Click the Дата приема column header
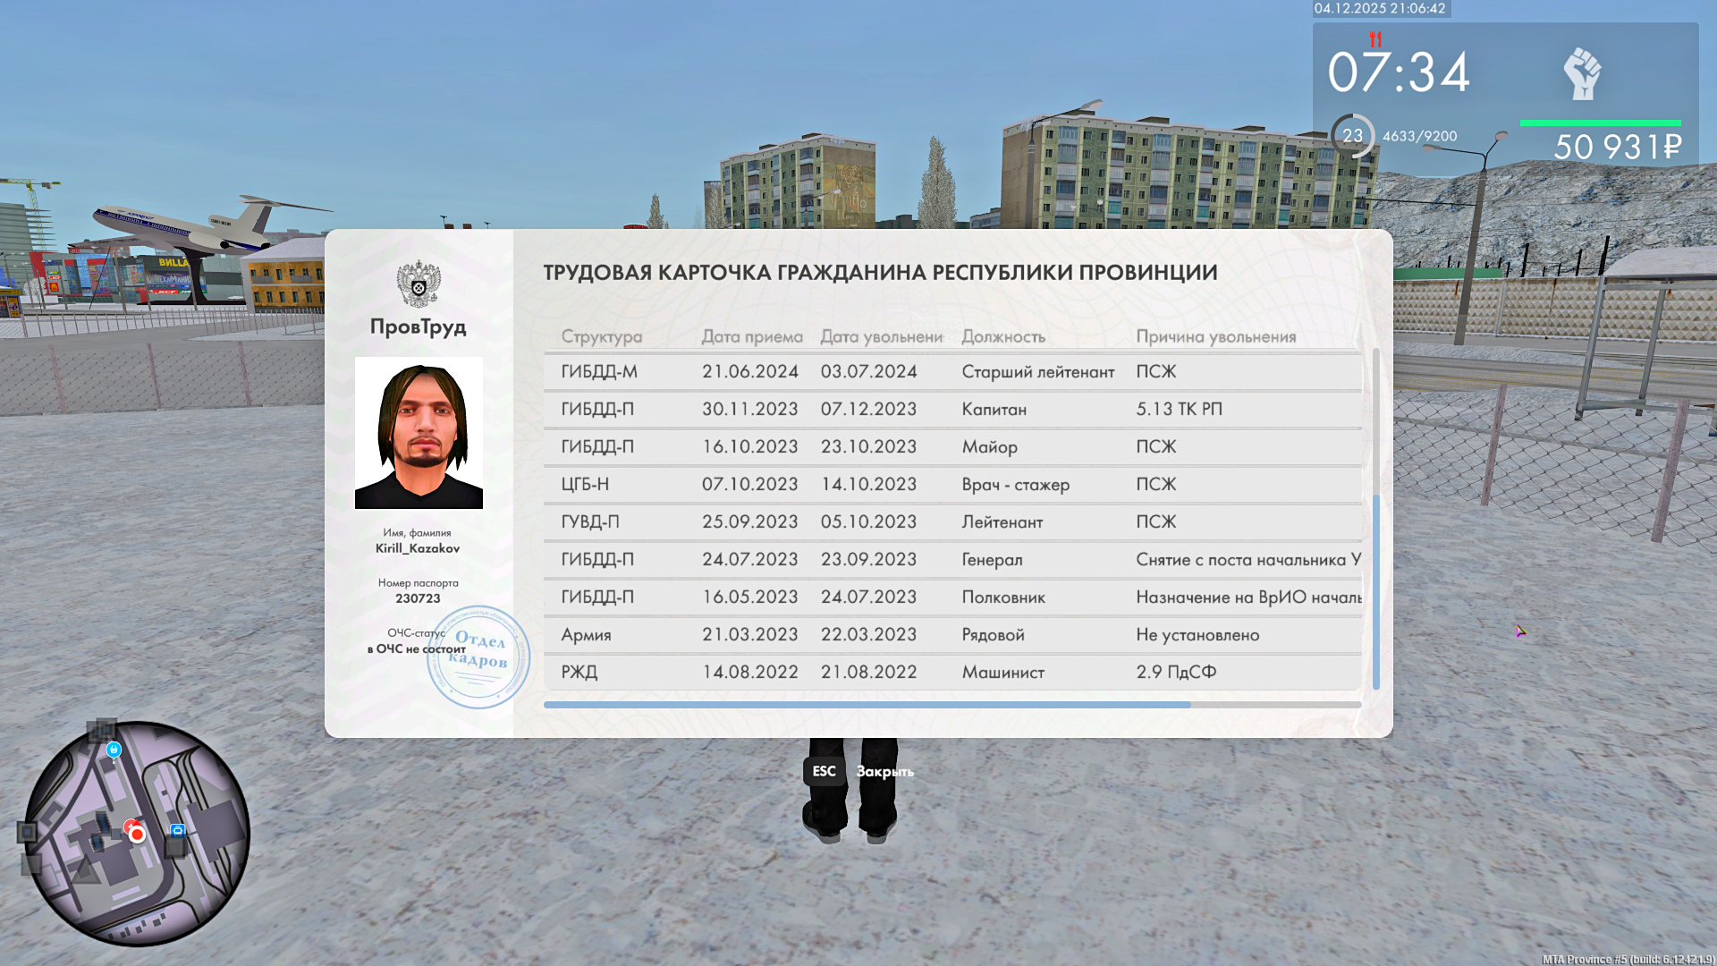The image size is (1717, 966). coord(751,337)
